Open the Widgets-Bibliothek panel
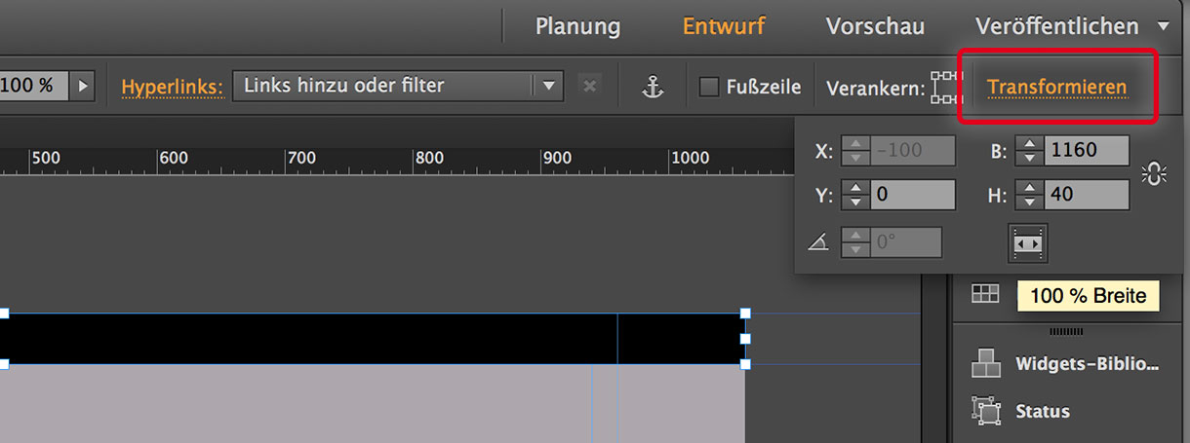Viewport: 1190px width, 443px height. click(1065, 364)
